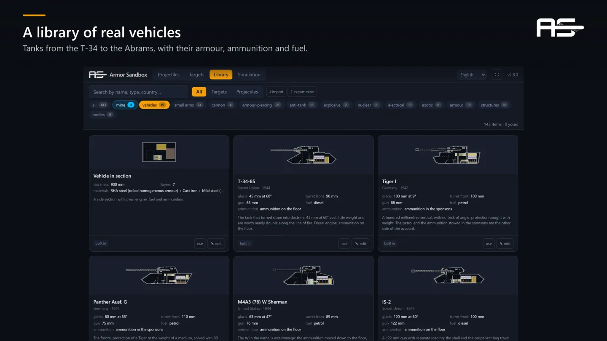The image size is (607, 341).
Task: Toggle the mine filter chip
Action: [x=125, y=105]
